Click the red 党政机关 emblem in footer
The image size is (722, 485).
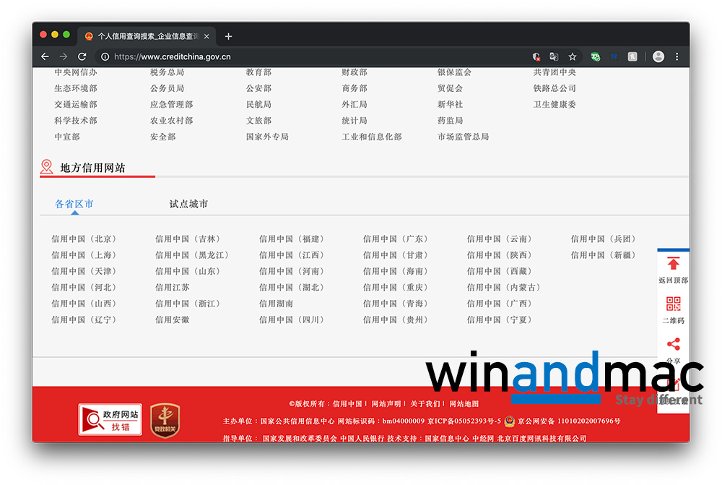165,419
